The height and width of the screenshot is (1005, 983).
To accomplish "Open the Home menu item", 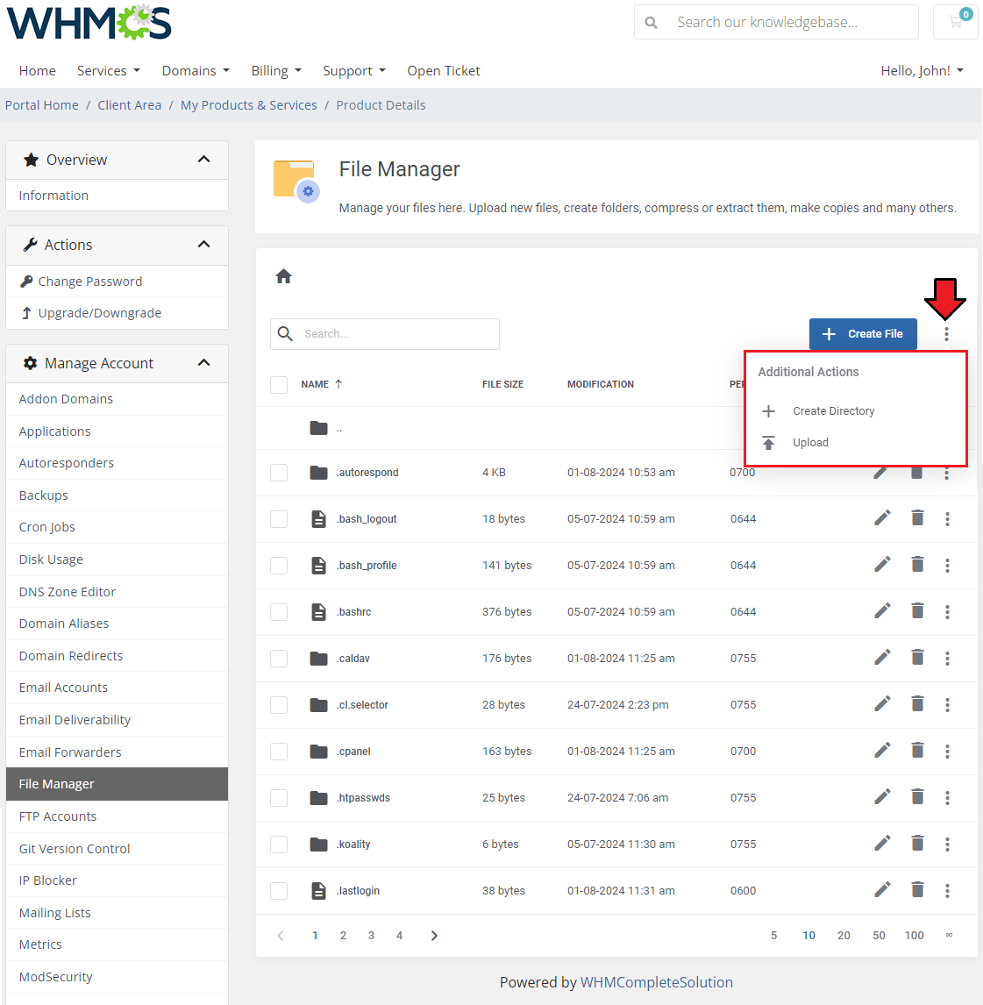I will pyautogui.click(x=37, y=70).
